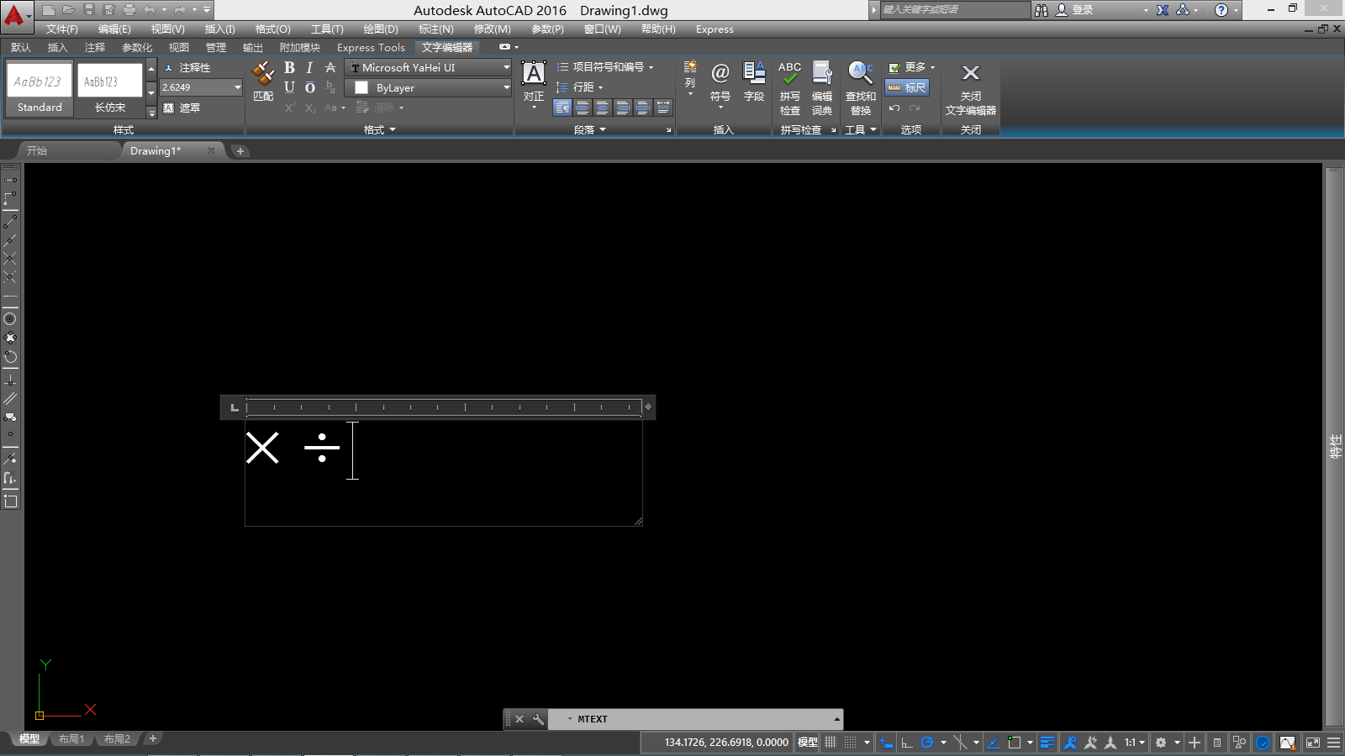Expand the text style gallery list

pos(151,111)
